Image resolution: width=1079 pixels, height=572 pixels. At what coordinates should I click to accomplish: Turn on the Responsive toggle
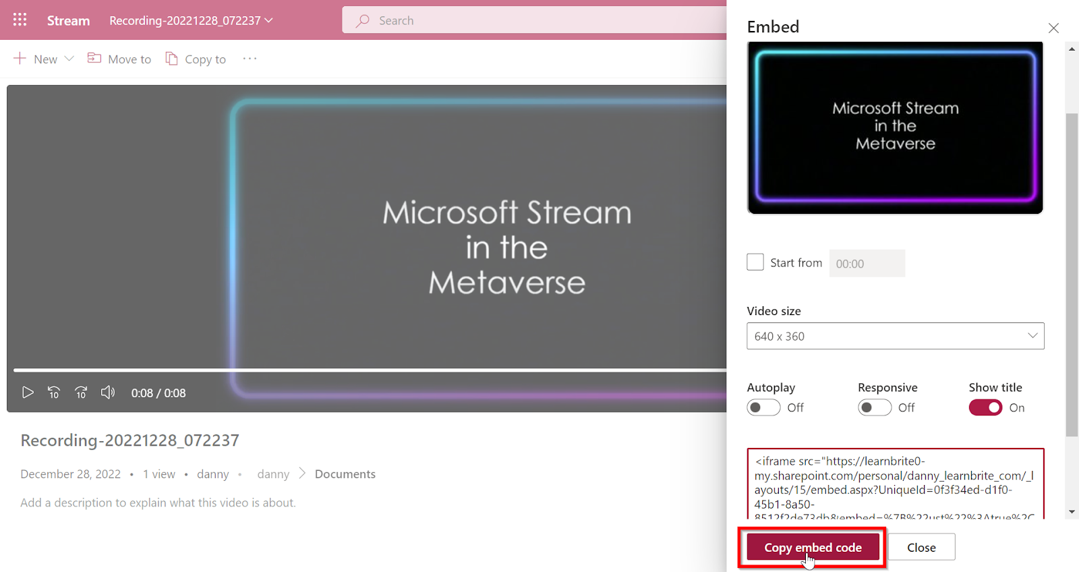pyautogui.click(x=875, y=407)
